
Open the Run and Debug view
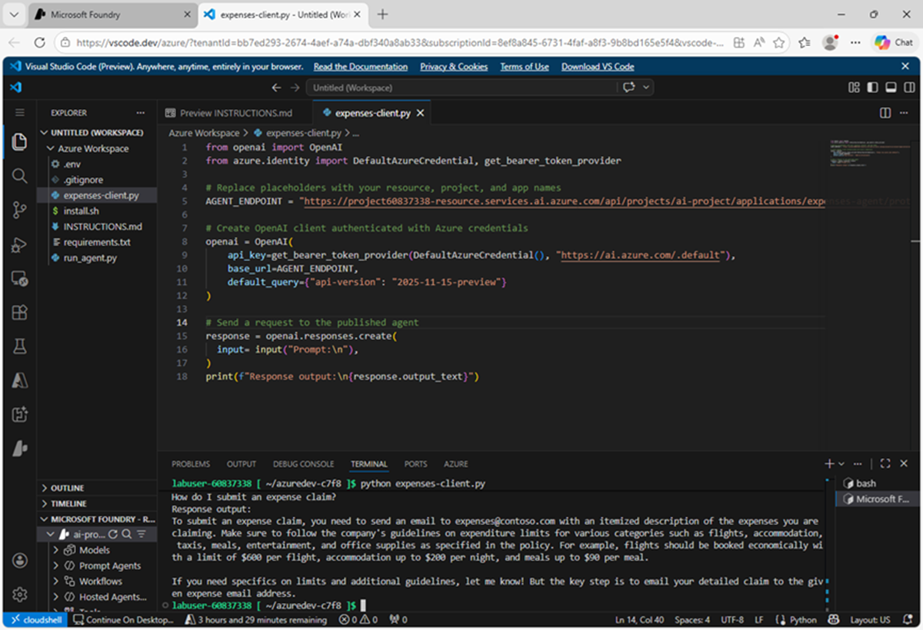pos(20,245)
